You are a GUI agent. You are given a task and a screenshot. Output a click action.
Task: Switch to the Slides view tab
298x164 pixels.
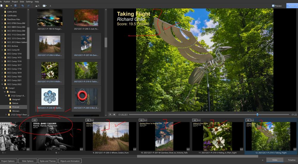coord(275,160)
